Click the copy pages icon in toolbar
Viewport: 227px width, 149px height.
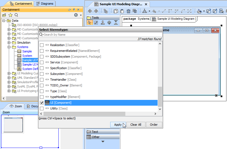click(116, 11)
